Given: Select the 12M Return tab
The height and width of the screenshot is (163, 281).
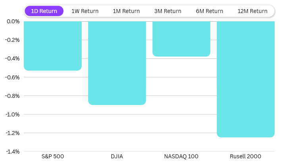Looking at the screenshot, I should 252,11.
